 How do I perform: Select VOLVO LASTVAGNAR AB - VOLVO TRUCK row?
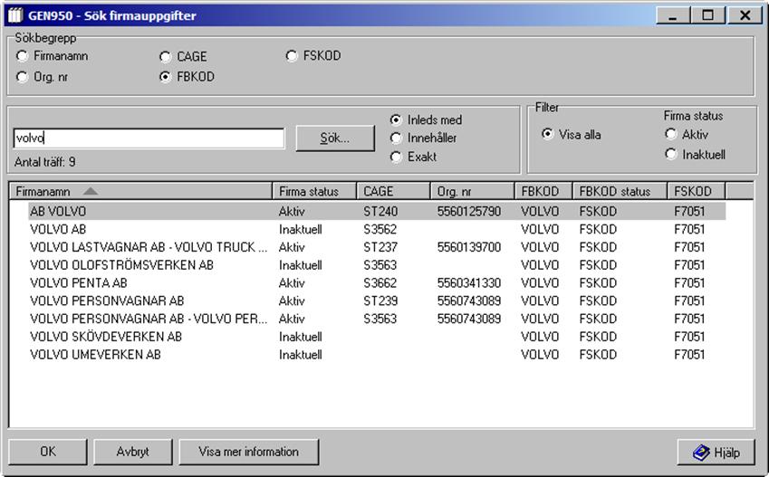pyautogui.click(x=377, y=247)
